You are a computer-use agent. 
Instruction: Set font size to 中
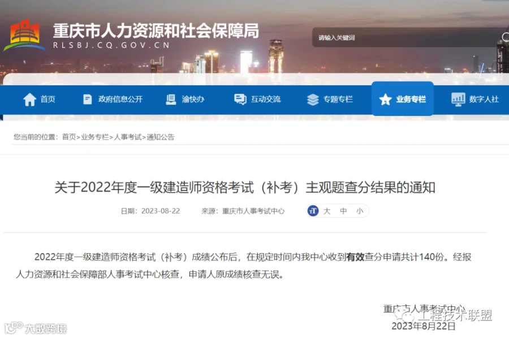click(343, 211)
